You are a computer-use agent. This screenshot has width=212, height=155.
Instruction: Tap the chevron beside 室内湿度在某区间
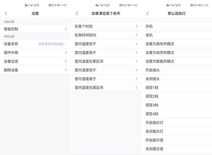[137, 88]
